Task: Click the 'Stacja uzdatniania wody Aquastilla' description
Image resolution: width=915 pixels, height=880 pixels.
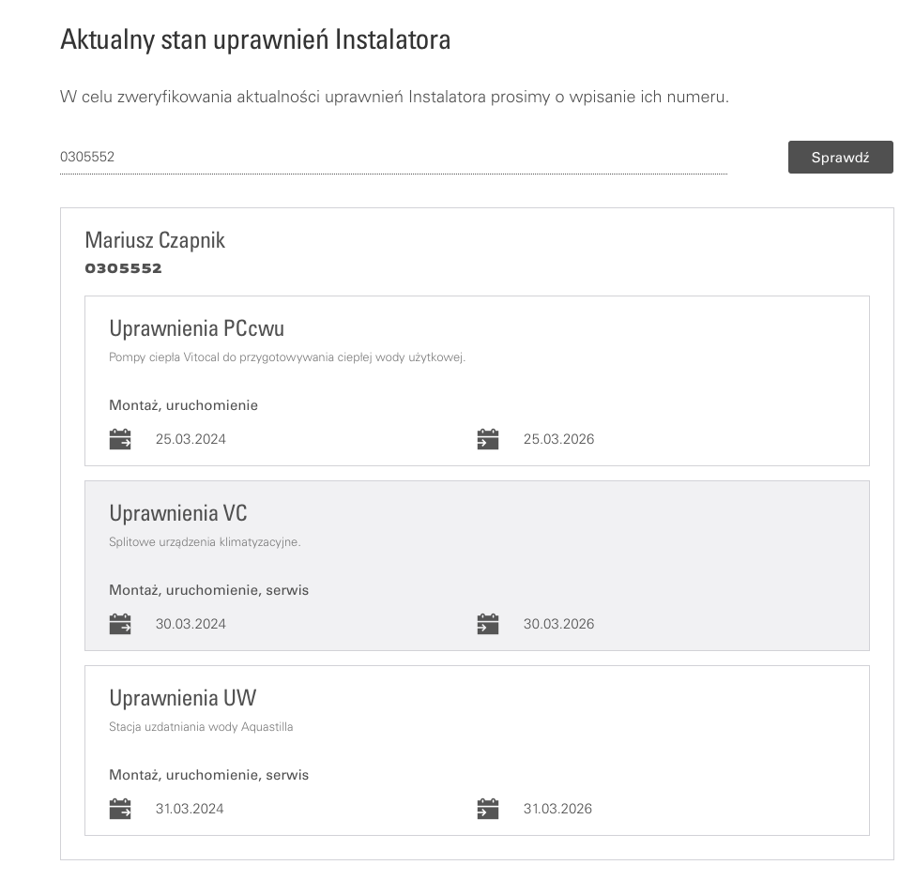Action: coord(201,727)
